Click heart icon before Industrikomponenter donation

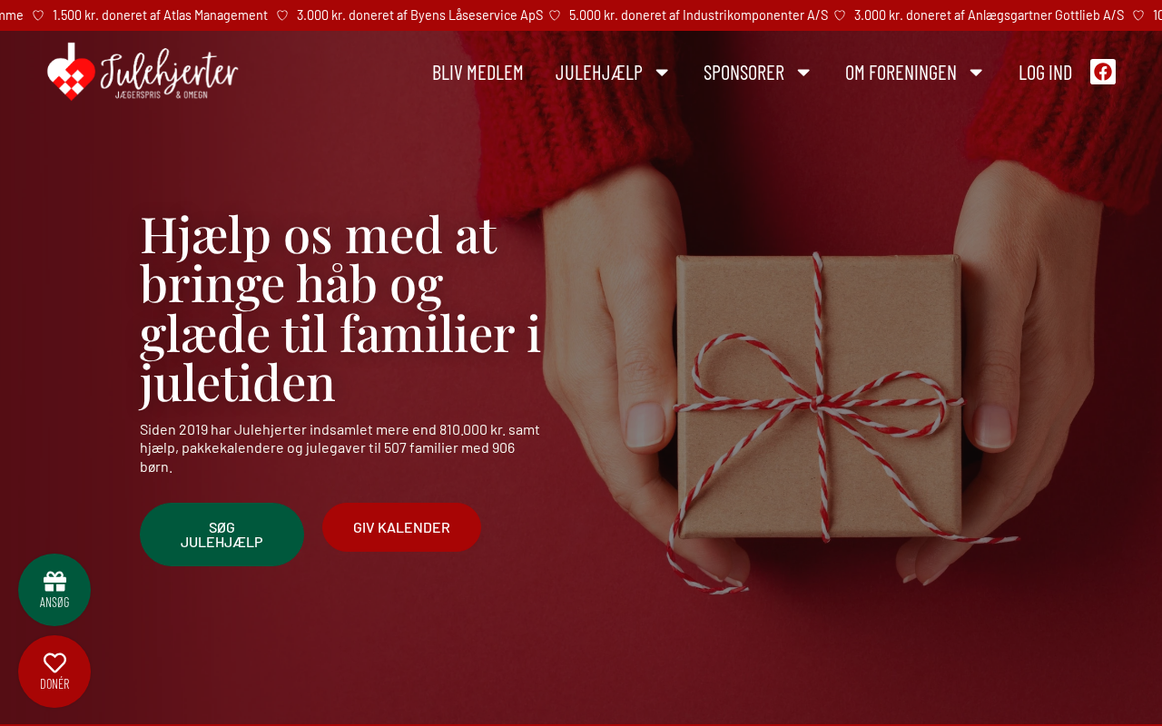click(555, 15)
